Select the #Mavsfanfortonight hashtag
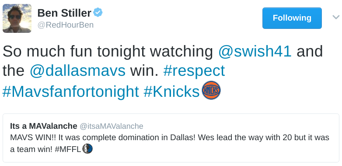Image resolution: width=342 pixels, height=166 pixels. [71, 91]
